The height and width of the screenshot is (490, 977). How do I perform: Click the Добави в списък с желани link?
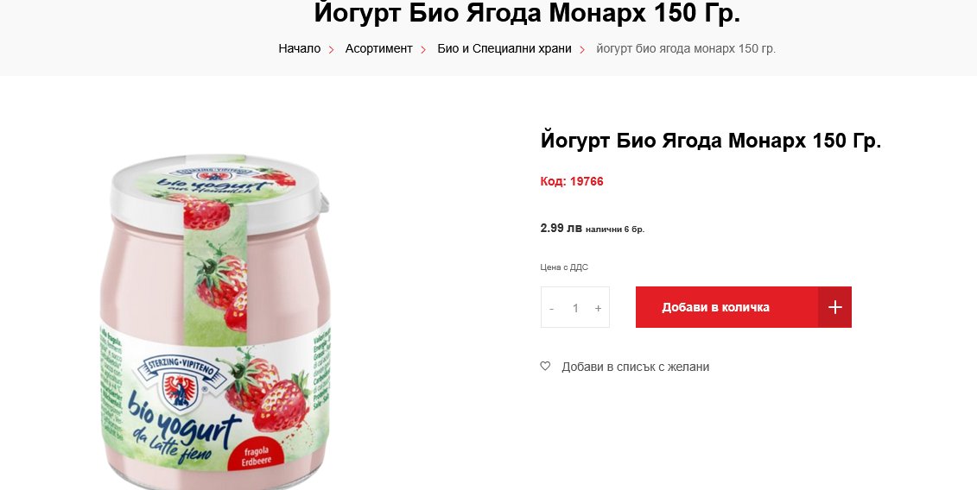point(636,367)
